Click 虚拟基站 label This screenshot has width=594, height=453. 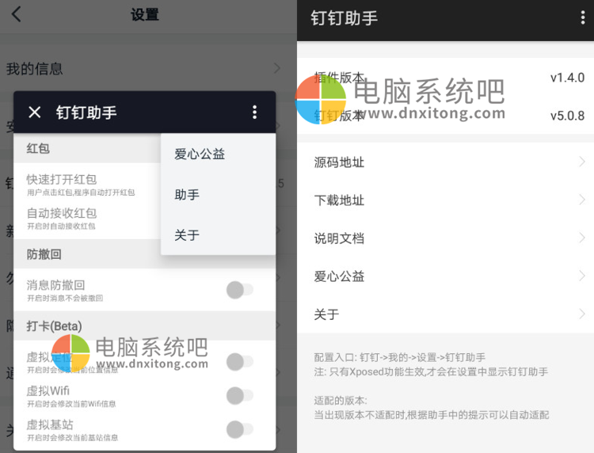(x=50, y=424)
